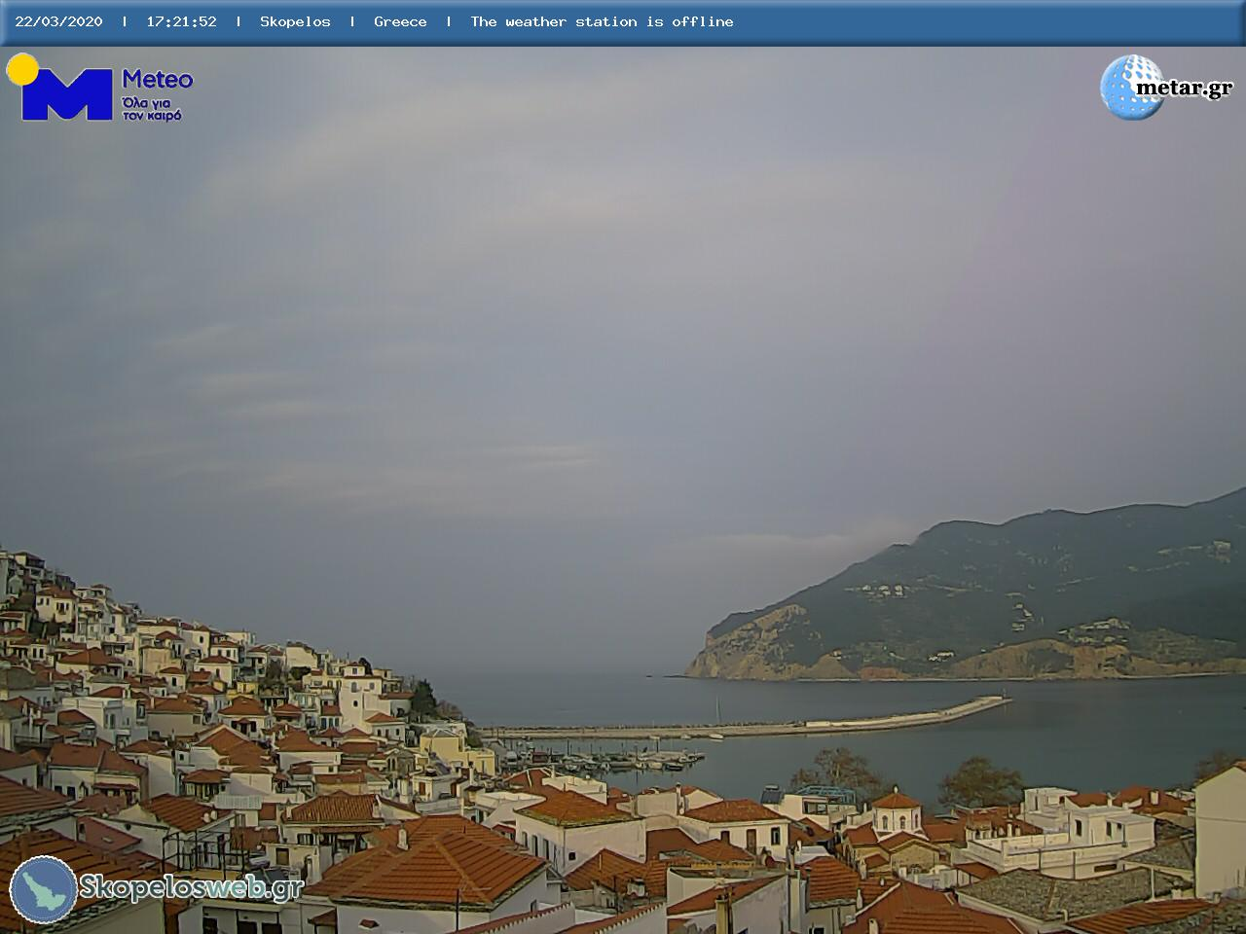Screen dimensions: 1246x934
Task: Click the Meteo wordmark text
Action: (158, 80)
